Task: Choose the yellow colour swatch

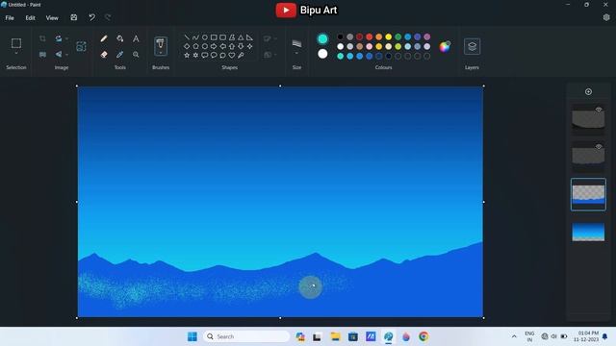Action: coord(389,37)
